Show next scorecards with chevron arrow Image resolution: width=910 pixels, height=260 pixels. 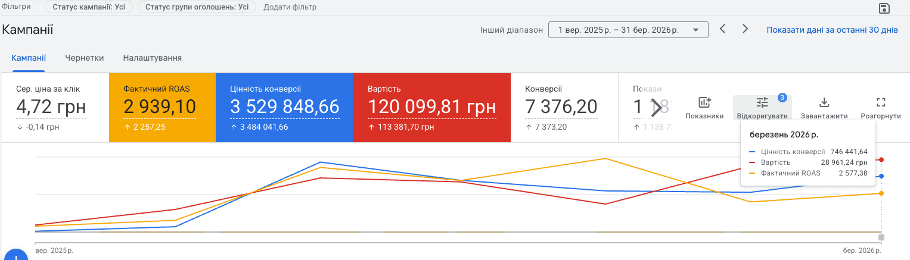pos(656,108)
